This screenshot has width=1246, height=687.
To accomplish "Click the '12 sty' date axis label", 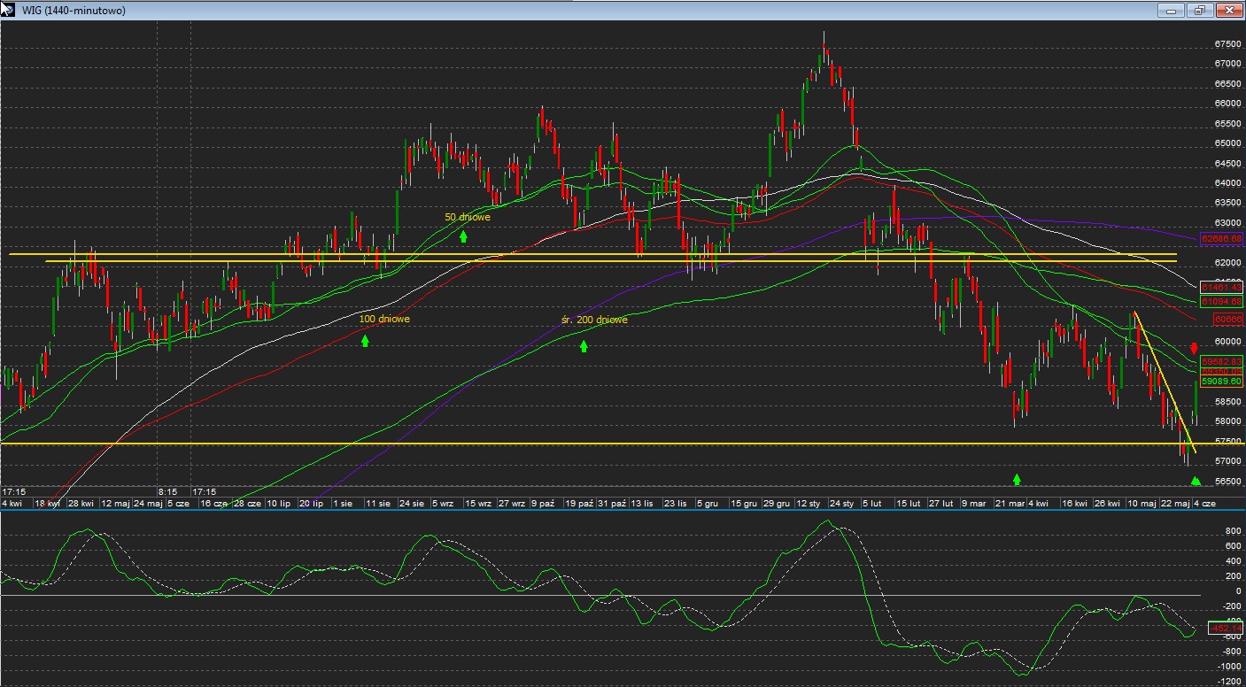I will [808, 503].
